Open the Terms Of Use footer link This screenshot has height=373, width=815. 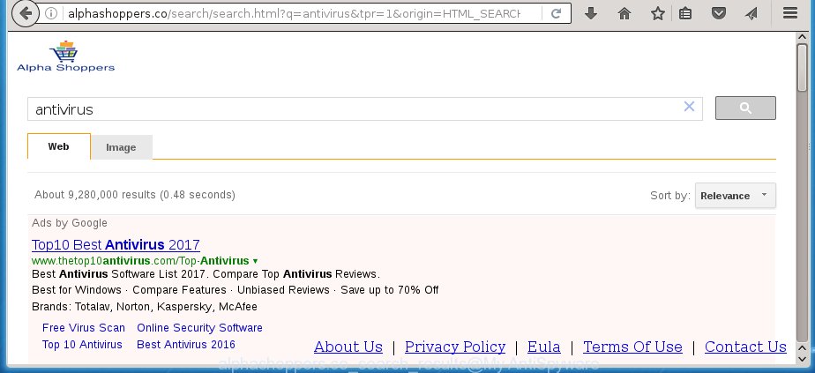(x=632, y=347)
